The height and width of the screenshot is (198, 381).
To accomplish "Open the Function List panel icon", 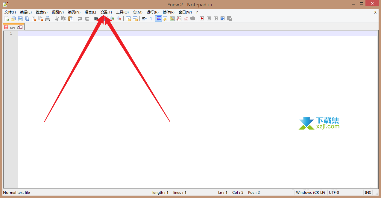I will coord(179,19).
